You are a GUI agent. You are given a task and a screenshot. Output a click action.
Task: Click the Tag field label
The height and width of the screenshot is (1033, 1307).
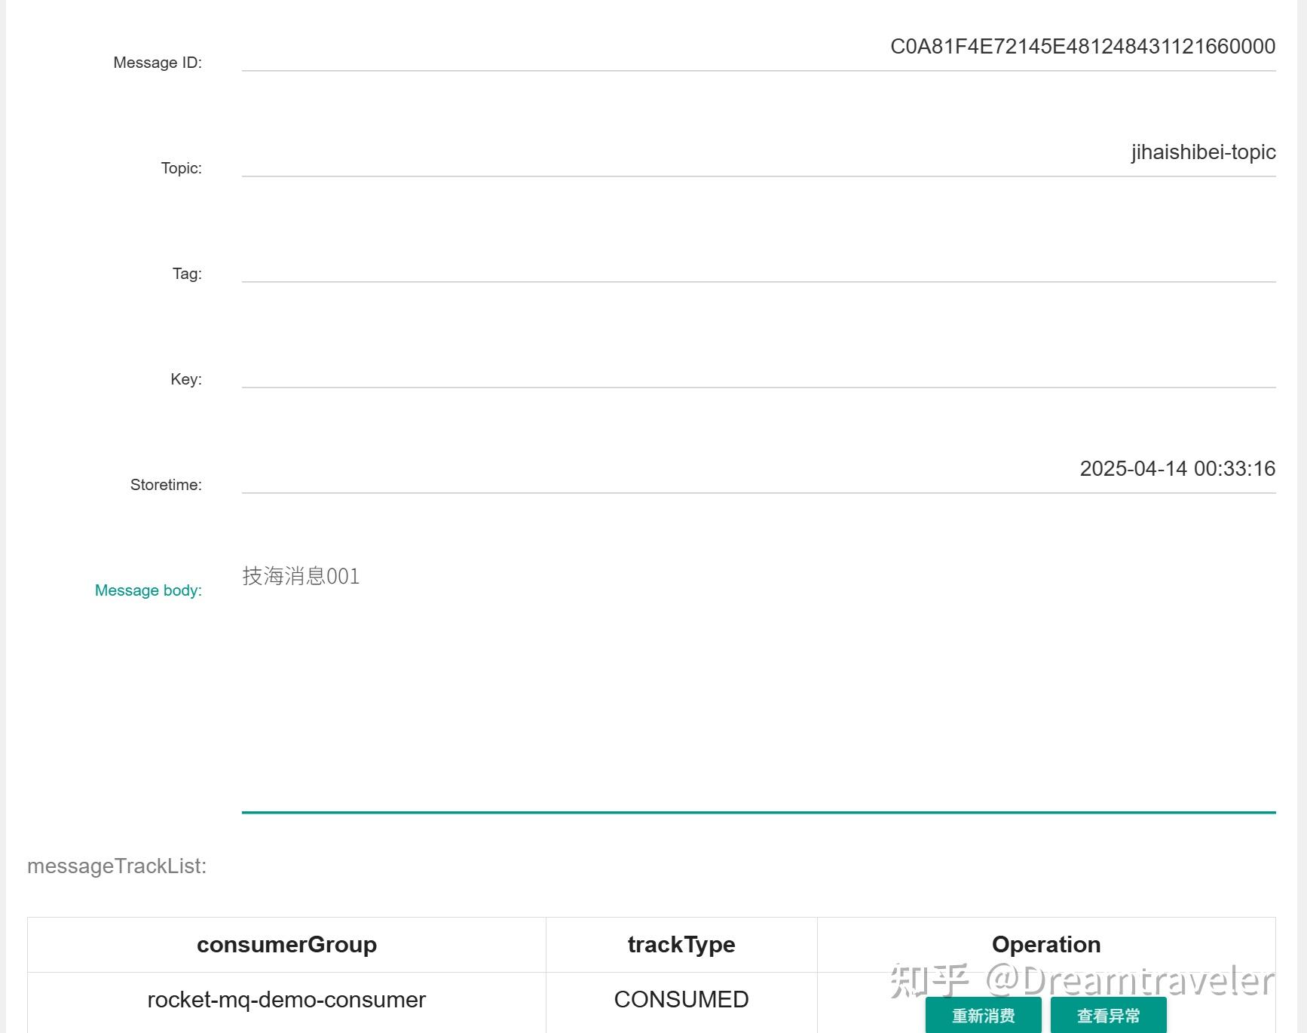tap(185, 274)
